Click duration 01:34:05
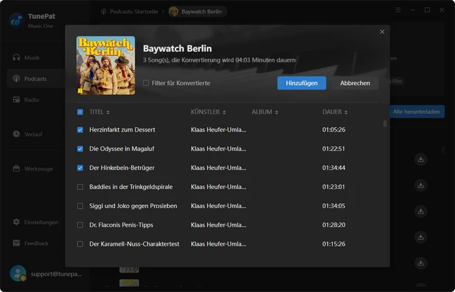Screen dimensions: 455x292 pos(333,206)
